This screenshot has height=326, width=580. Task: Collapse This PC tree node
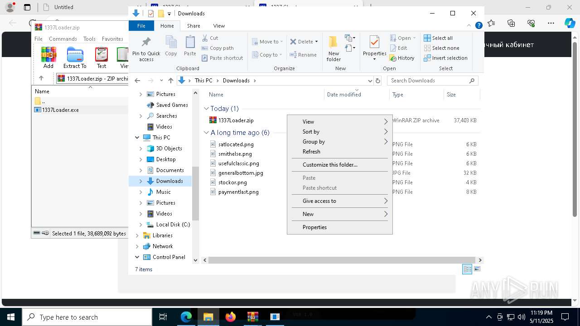coord(137,138)
